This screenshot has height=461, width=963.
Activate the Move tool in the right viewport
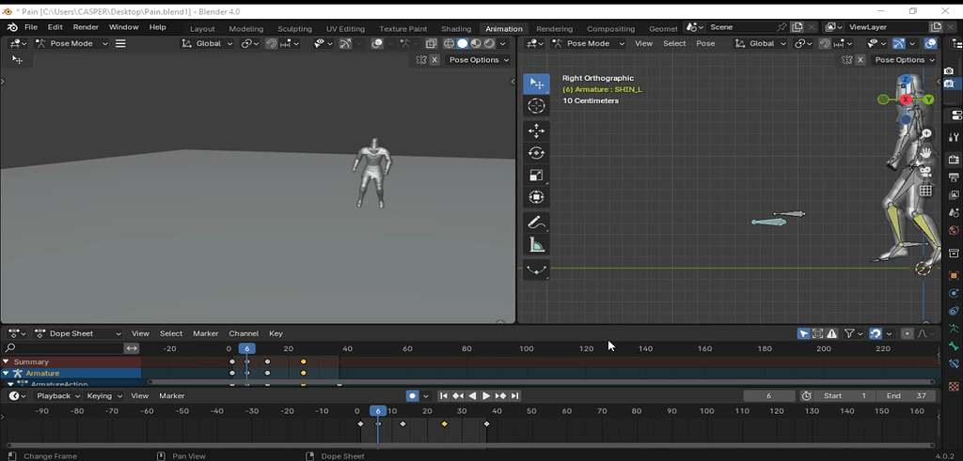[x=536, y=131]
